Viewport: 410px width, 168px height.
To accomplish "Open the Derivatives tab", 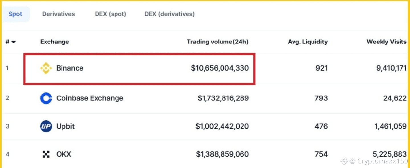I will 58,14.
